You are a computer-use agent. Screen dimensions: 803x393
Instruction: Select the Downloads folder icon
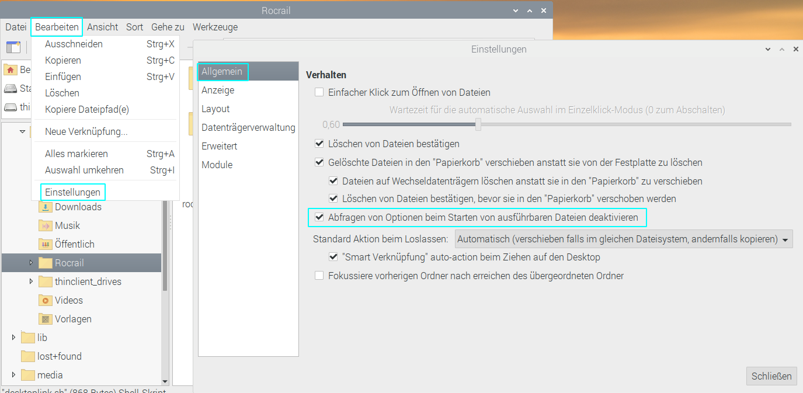click(46, 207)
